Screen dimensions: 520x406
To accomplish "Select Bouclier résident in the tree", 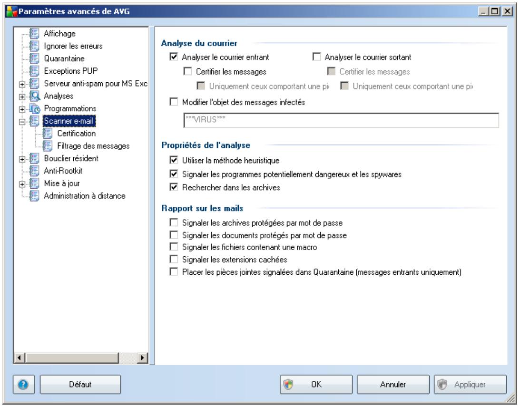I will click(71, 158).
